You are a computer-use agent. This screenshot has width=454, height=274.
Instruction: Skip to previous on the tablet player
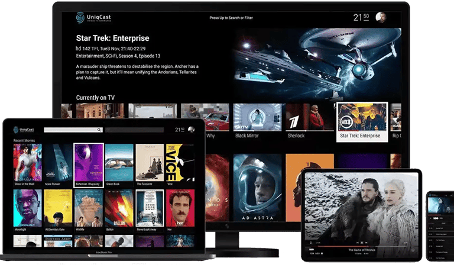pos(357,243)
